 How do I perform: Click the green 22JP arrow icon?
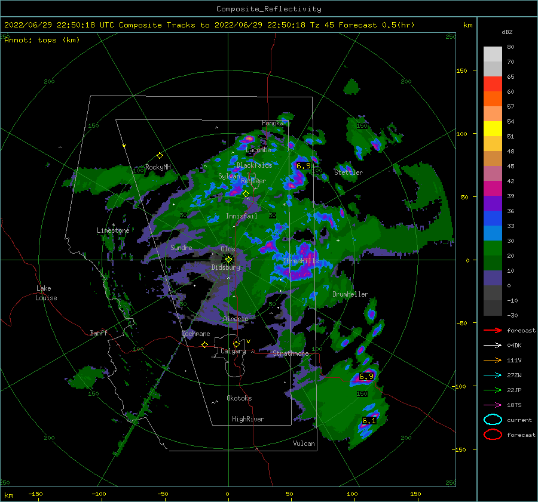click(x=493, y=390)
